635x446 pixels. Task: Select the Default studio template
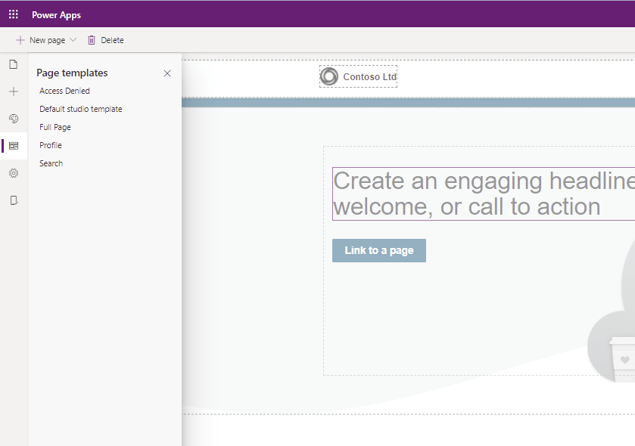[x=80, y=109]
